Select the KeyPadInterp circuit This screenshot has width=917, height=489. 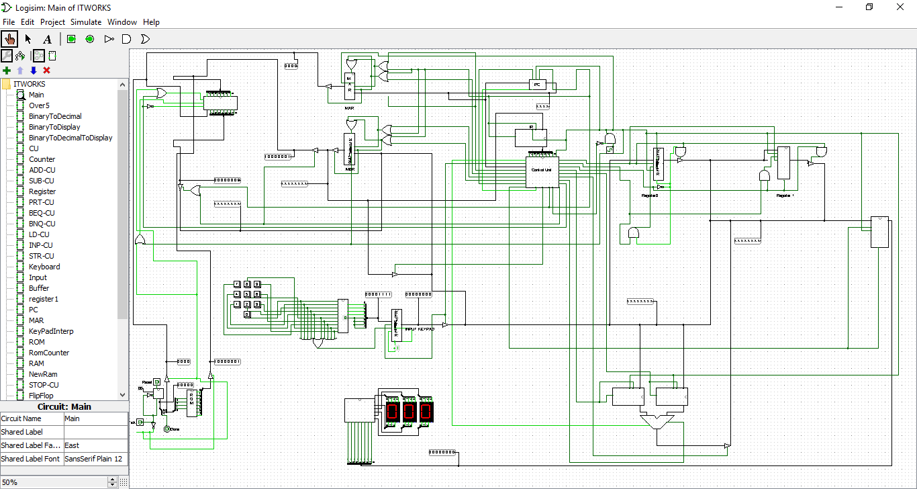pos(51,331)
